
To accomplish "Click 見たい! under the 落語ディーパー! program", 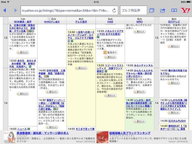I will click(52, 127).
